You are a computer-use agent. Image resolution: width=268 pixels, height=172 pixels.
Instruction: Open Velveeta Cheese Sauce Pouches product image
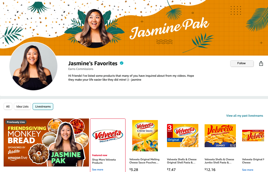pyautogui.click(x=145, y=136)
